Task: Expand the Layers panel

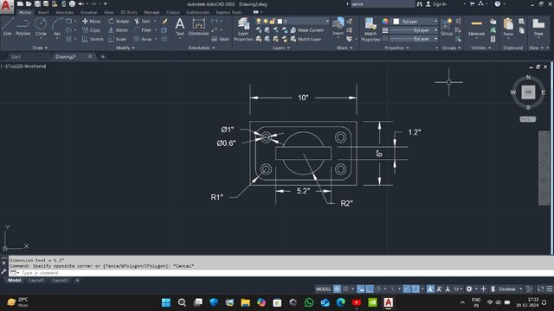Action: tap(280, 48)
